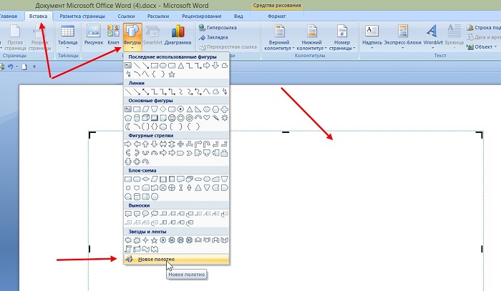The image size is (501, 291).
Task: Open the Объект dropdown arrow
Action: [x=495, y=47]
